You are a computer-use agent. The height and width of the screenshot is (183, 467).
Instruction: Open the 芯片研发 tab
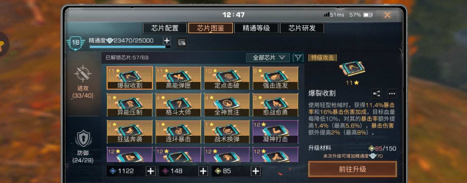[x=302, y=28]
